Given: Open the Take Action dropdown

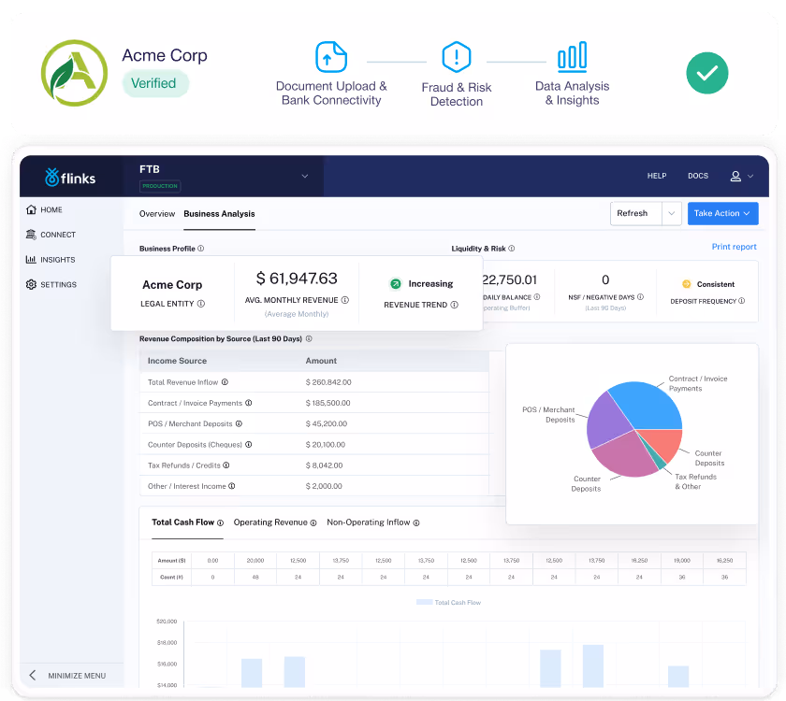Looking at the screenshot, I should (722, 213).
